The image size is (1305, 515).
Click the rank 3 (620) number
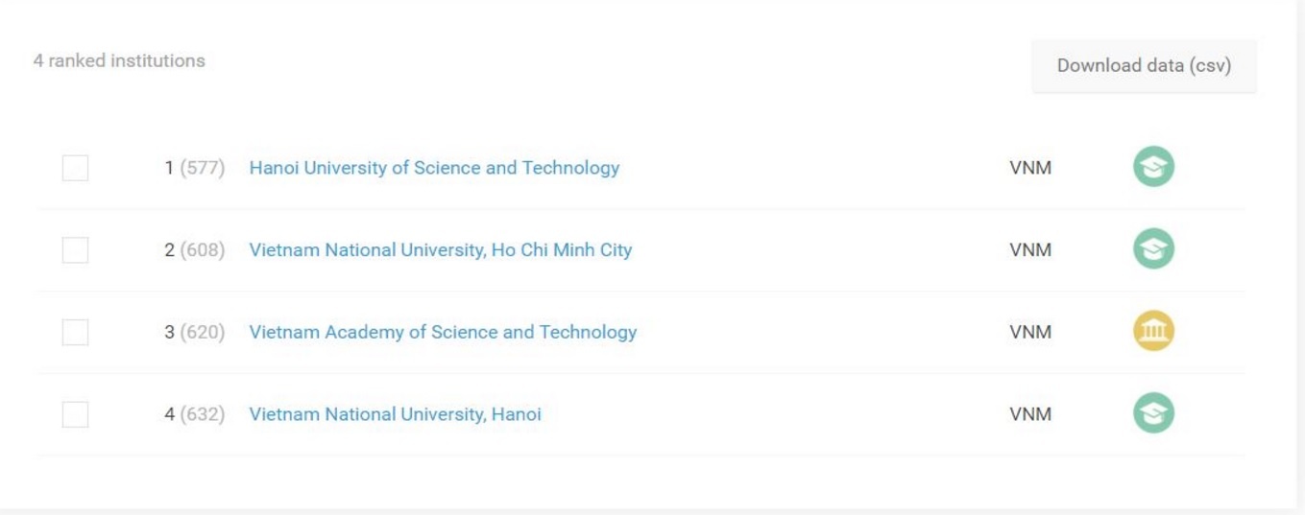coord(194,332)
